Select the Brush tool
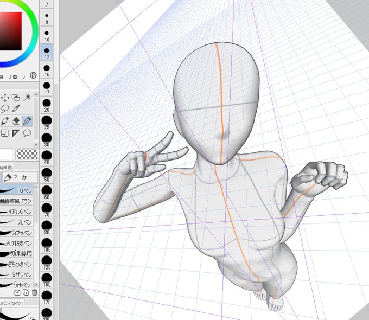Viewport: 369px width, 320px height. point(5,121)
